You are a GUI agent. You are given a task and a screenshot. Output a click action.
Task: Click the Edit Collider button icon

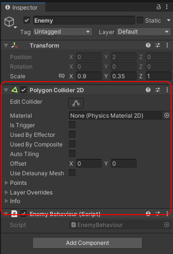[x=76, y=103]
